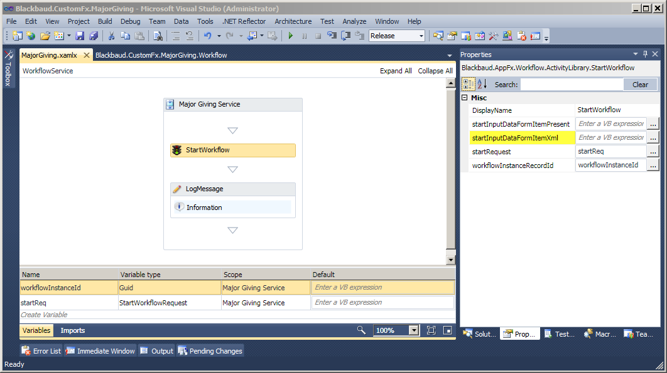Select the LogMessage activity icon in the designer
The width and height of the screenshot is (667, 373).
tap(178, 189)
